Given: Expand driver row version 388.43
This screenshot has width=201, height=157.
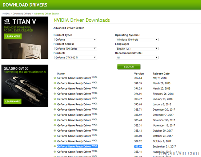Looking at the screenshot, I should [x=55, y=120].
